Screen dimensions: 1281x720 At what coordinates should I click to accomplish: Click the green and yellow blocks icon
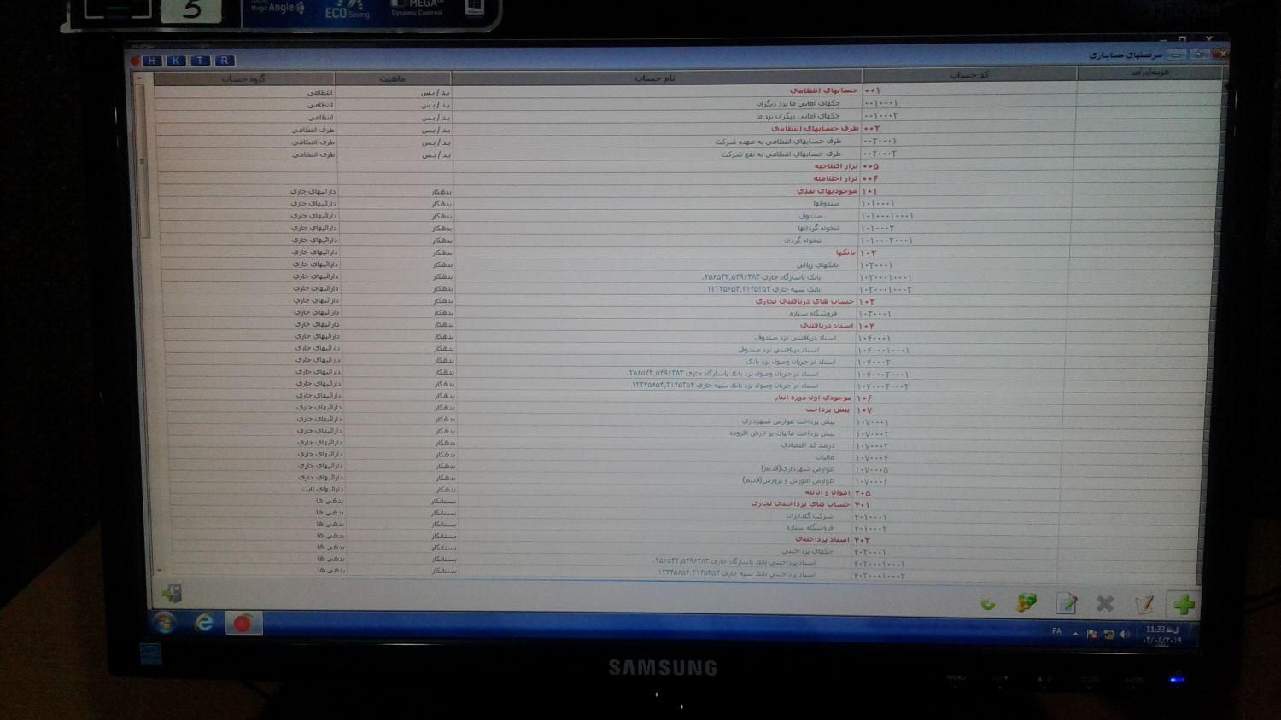coord(1027,603)
